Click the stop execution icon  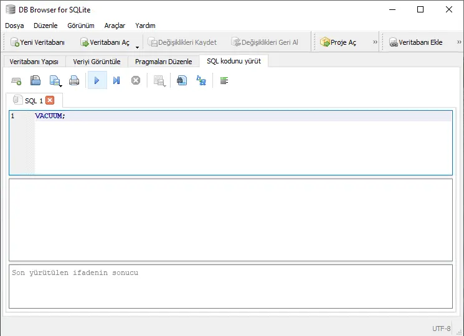click(135, 80)
